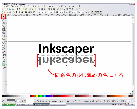
Task: Open the 編集 menu
Action: click(13, 6)
